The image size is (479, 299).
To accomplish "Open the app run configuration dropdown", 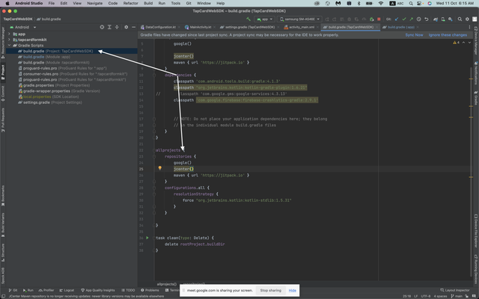I will pyautogui.click(x=264, y=19).
